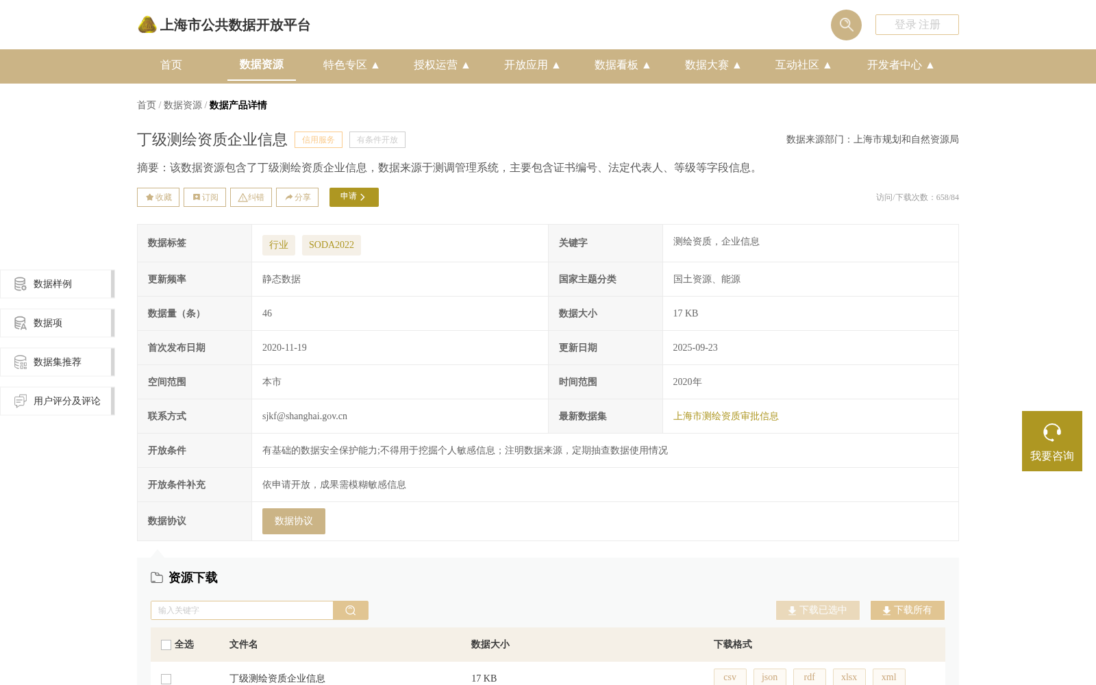Expand the 授权运营 menu
This screenshot has height=685, width=1096.
[442, 65]
